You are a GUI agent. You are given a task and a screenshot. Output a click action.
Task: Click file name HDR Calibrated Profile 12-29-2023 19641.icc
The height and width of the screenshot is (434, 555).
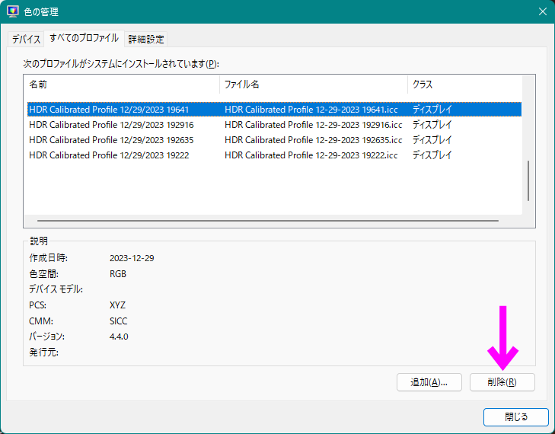coord(311,110)
